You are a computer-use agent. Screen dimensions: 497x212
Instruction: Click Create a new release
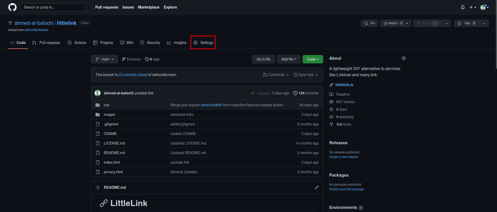click(x=343, y=157)
